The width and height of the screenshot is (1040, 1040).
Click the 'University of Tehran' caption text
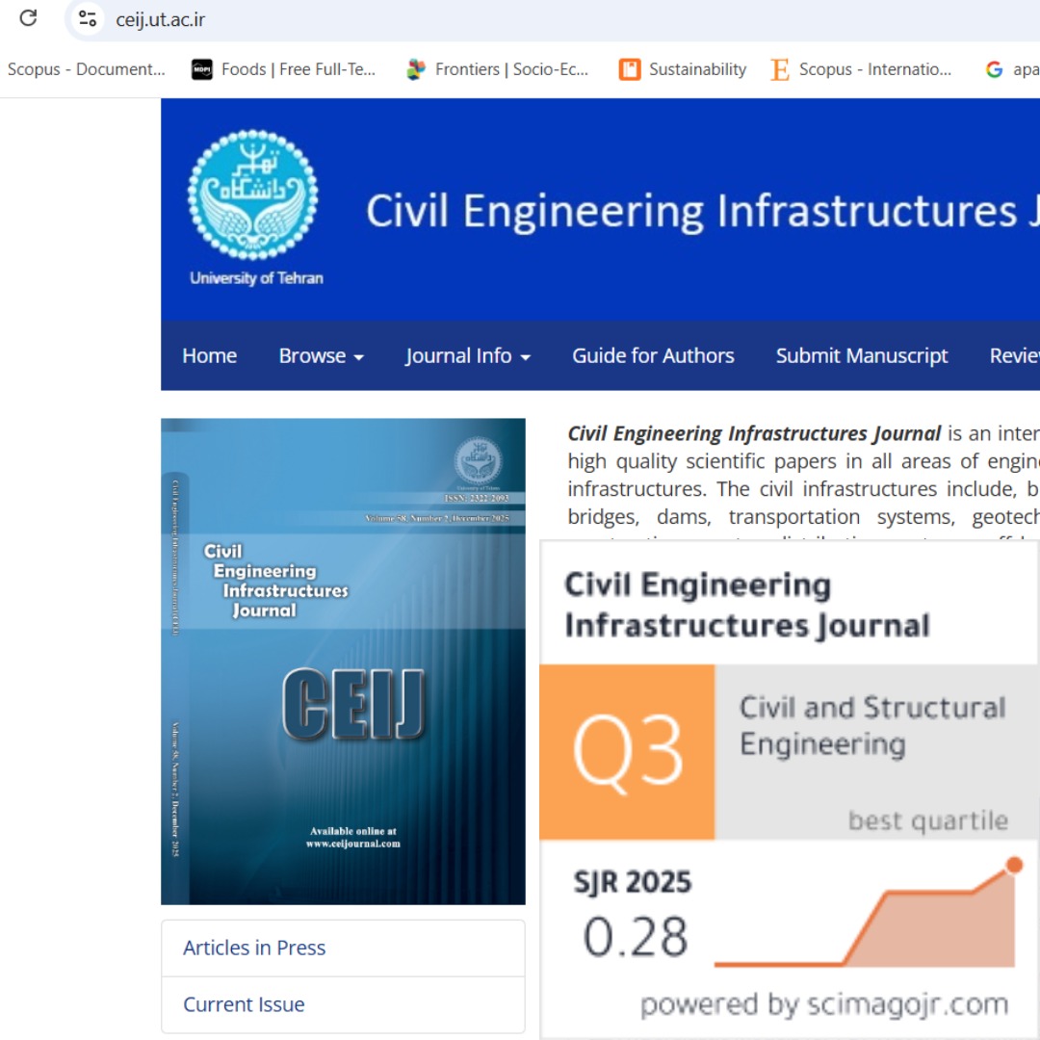pyautogui.click(x=256, y=278)
